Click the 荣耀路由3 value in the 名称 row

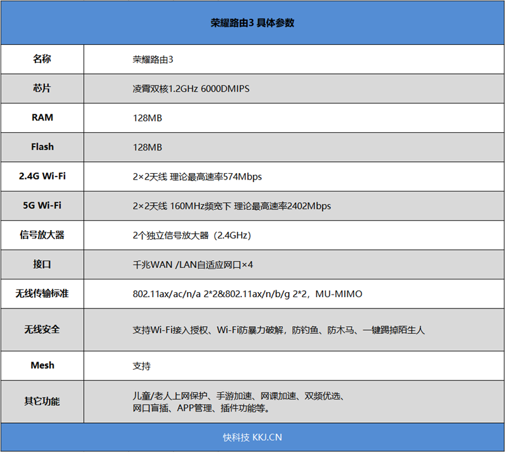click(153, 59)
